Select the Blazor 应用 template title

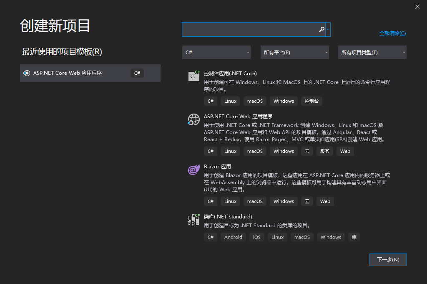217,167
